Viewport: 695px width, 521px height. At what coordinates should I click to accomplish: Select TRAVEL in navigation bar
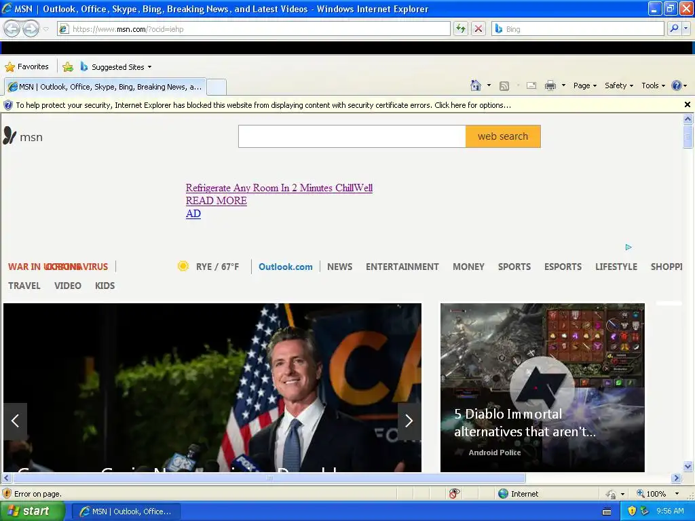24,286
